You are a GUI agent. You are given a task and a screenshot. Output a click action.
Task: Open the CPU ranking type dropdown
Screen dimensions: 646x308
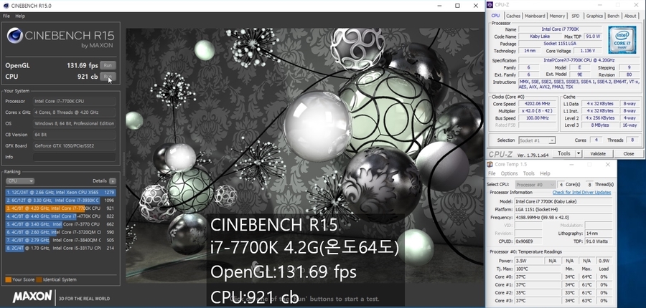20,181
